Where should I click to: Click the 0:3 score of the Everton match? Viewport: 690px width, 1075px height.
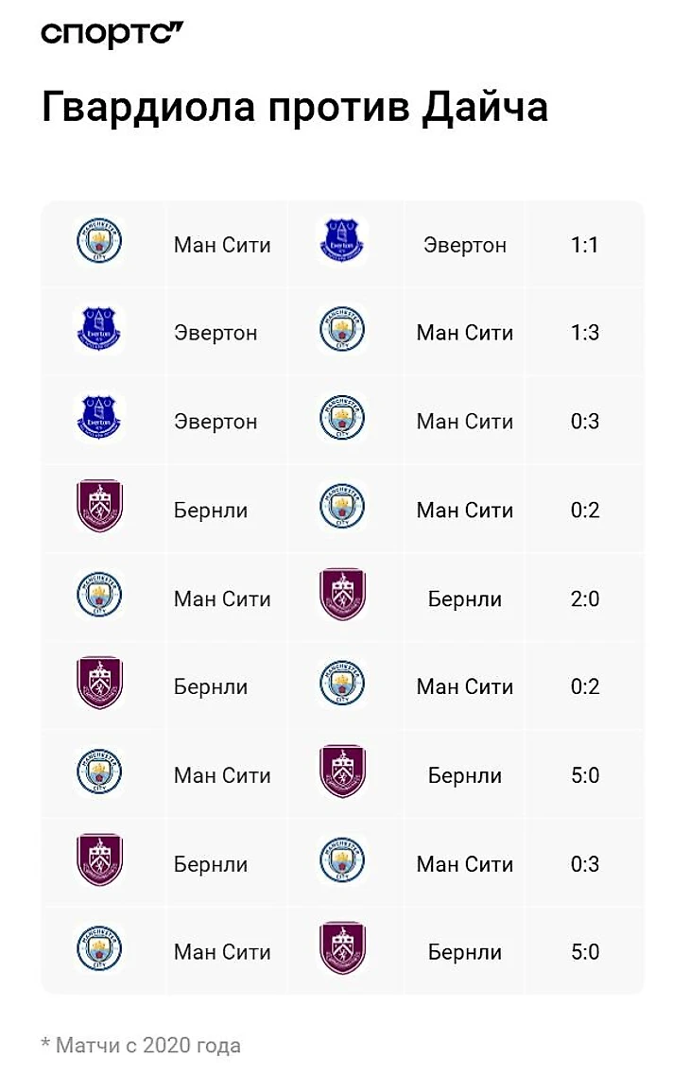point(585,422)
